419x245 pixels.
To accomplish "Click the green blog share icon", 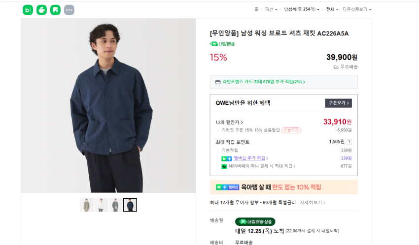I will coord(28,10).
